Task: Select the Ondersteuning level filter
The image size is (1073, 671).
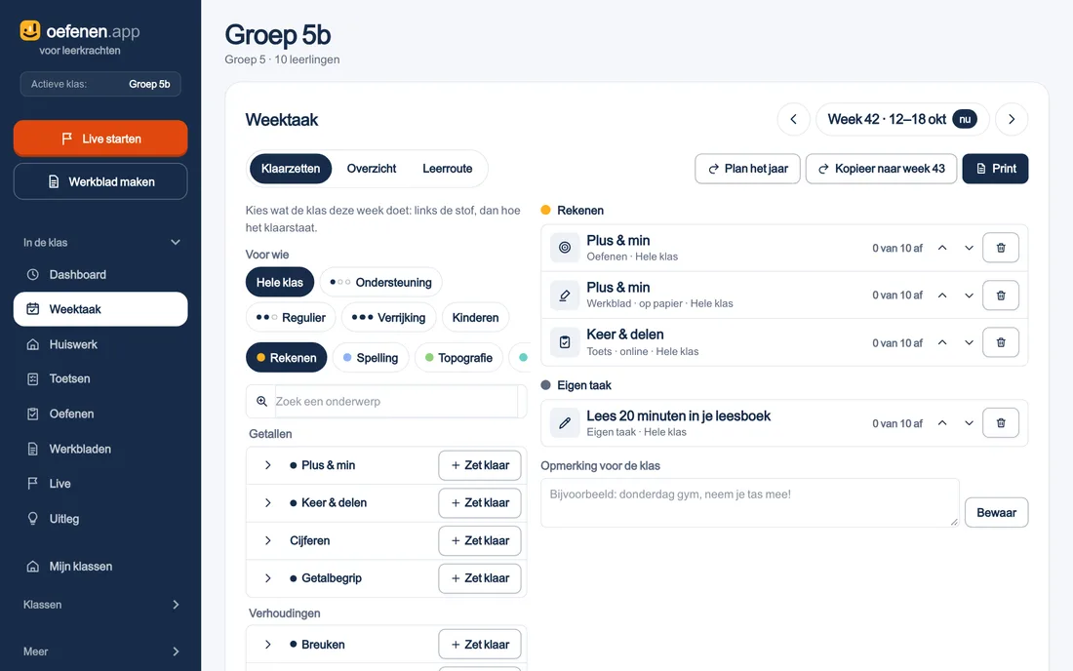Action: [380, 282]
